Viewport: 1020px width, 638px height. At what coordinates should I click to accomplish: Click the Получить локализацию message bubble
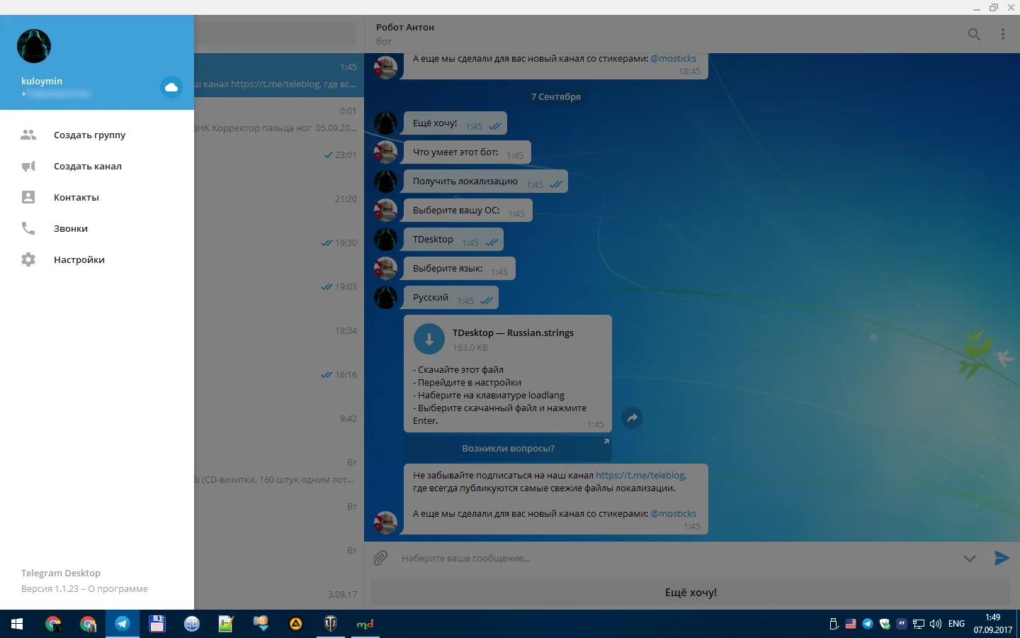pyautogui.click(x=486, y=181)
